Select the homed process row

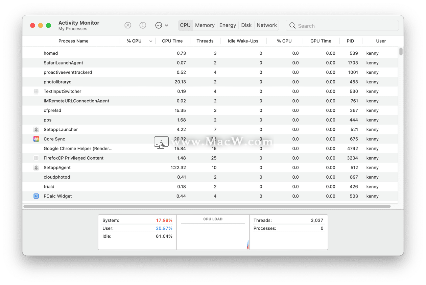point(210,53)
